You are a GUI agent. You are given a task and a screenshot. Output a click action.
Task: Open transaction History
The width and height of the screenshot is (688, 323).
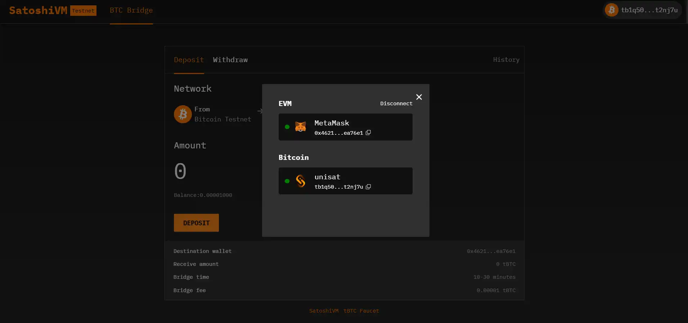coord(506,60)
